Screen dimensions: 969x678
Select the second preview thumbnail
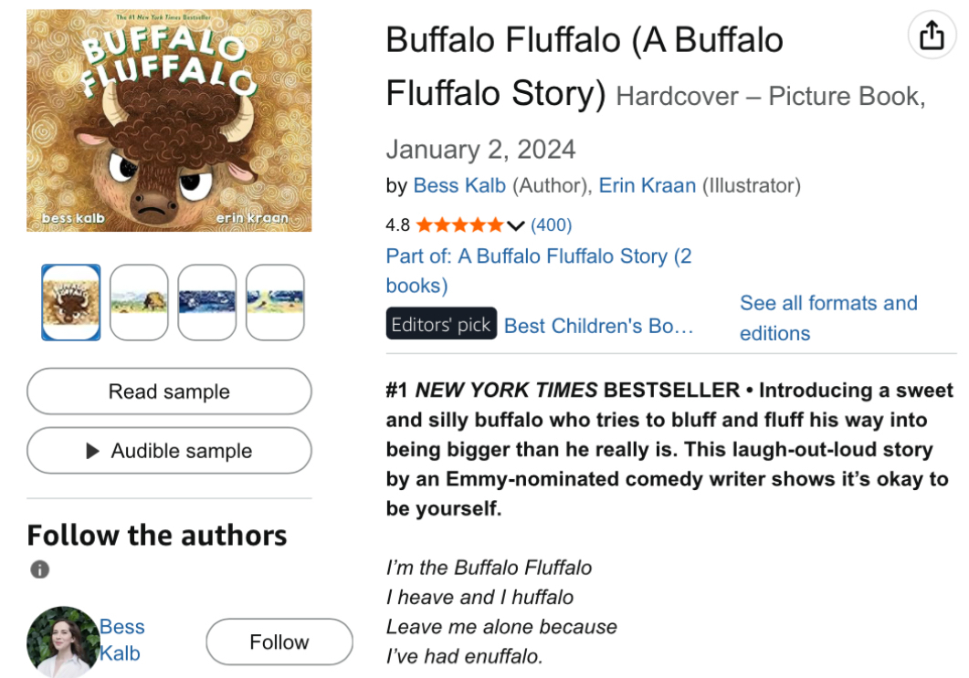point(139,302)
